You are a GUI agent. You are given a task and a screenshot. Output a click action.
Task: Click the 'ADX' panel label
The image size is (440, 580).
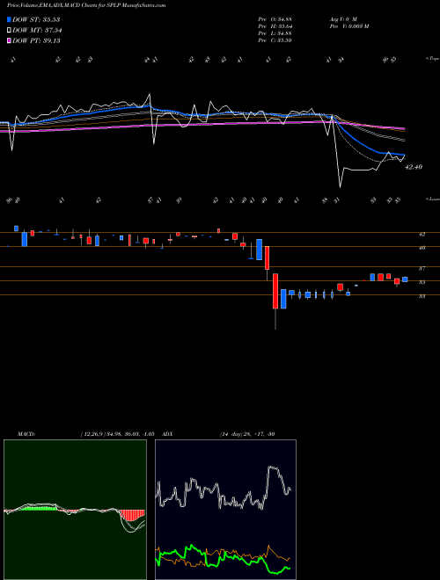coord(168,434)
